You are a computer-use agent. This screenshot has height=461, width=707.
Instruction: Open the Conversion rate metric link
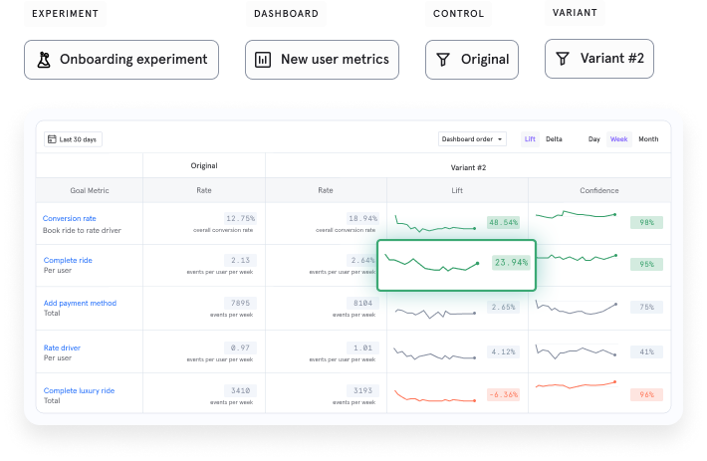click(x=70, y=218)
